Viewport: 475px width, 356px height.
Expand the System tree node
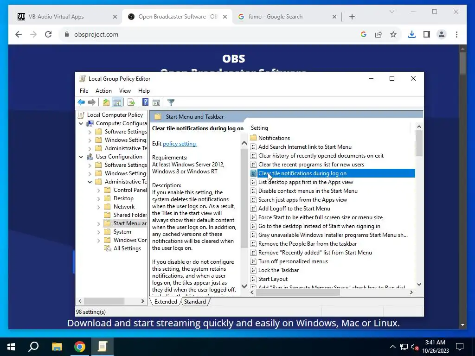click(98, 232)
